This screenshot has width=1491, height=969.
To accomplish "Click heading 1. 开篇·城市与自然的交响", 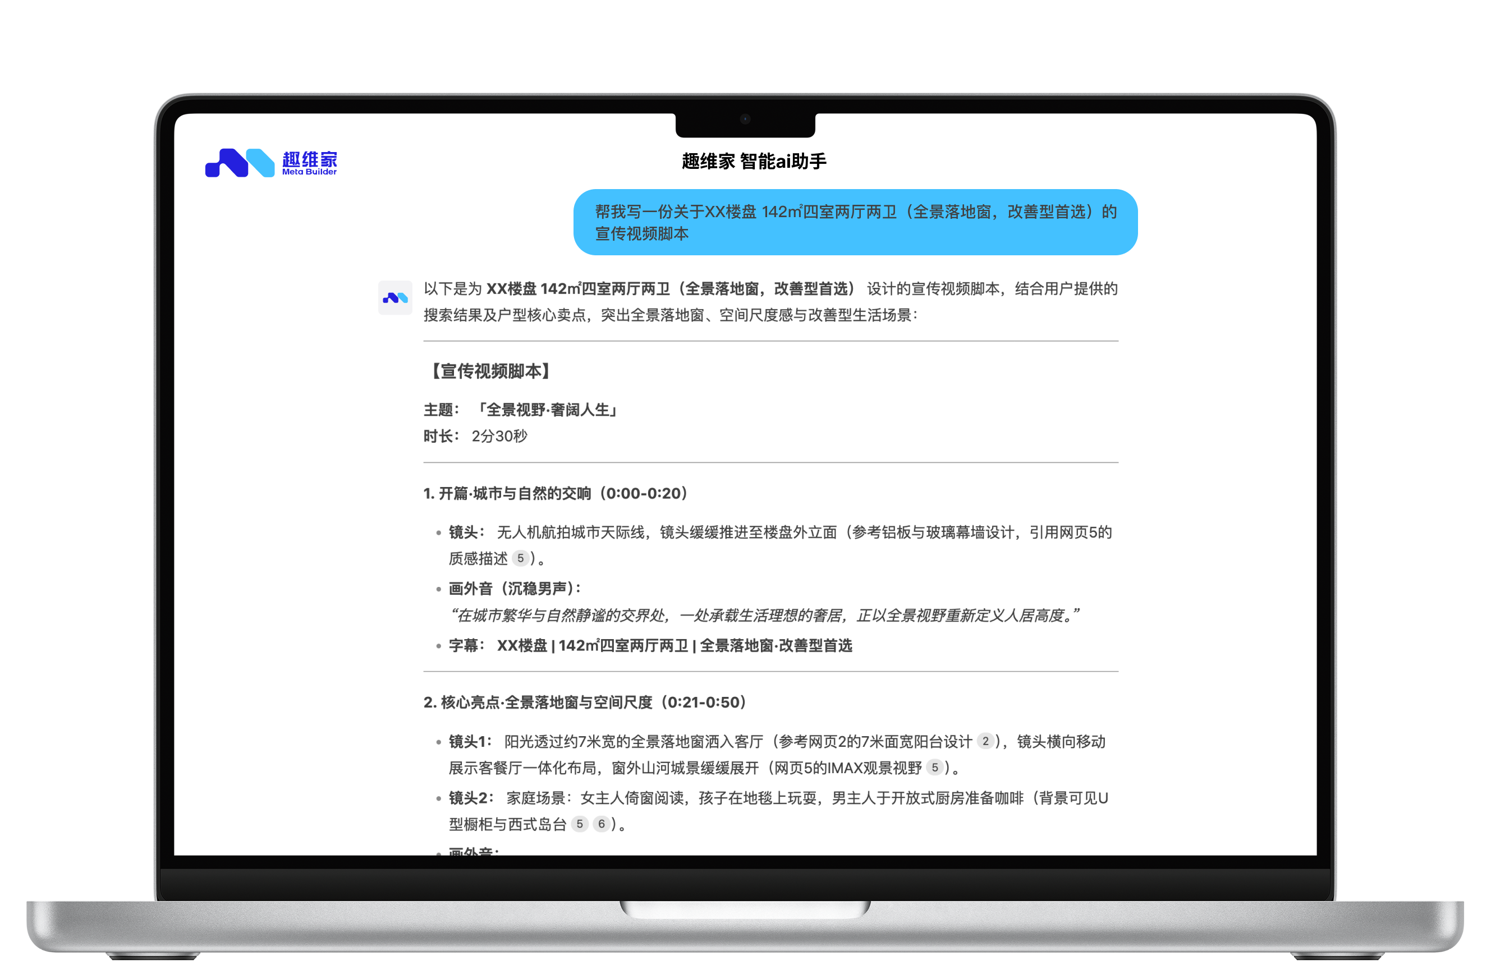I will 556,493.
